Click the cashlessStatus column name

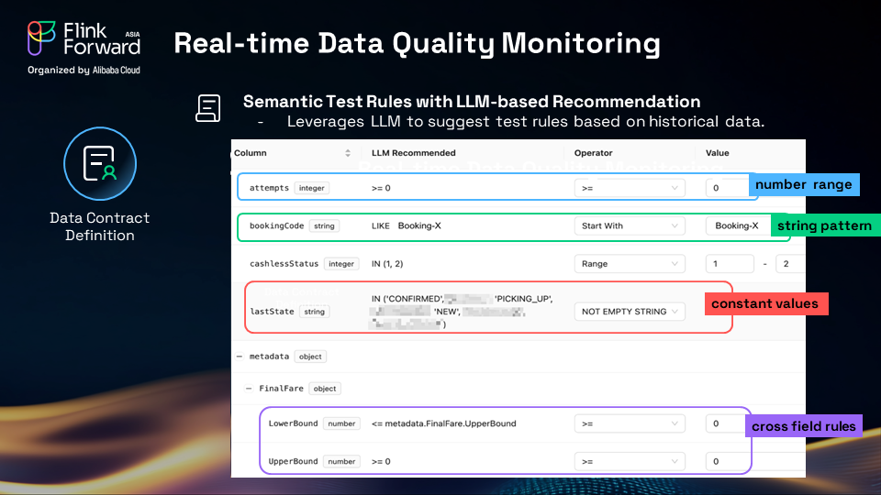[x=284, y=264]
